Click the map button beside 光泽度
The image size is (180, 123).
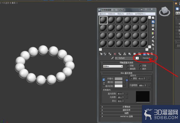coord(127,97)
